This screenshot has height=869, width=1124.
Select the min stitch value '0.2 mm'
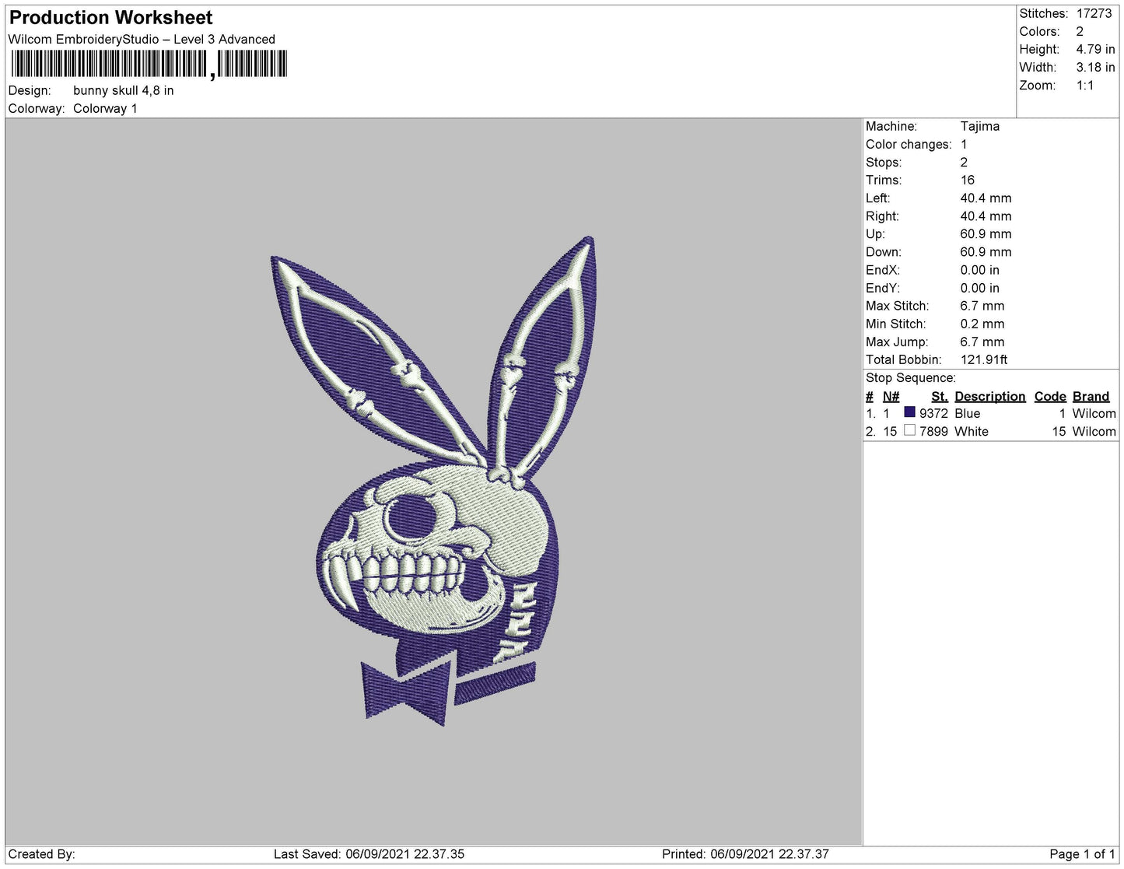coord(982,324)
